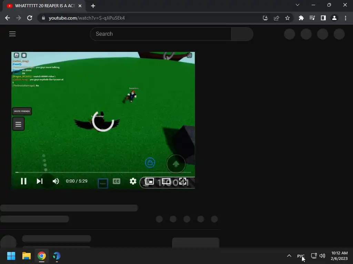Pause the YouTube video
This screenshot has height=264, width=353.
point(24,181)
